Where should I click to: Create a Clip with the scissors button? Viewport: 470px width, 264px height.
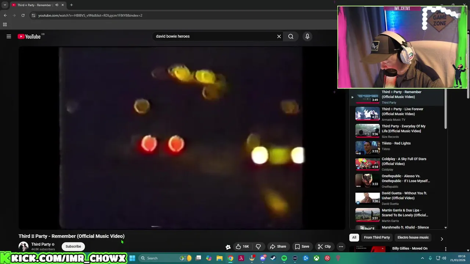pos(324,246)
